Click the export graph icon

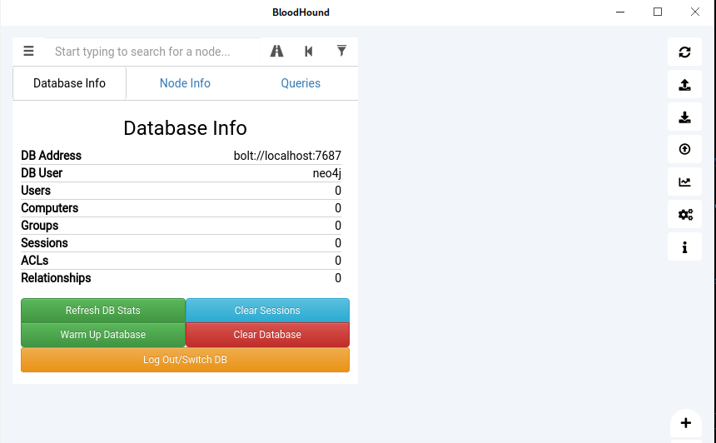coord(684,84)
